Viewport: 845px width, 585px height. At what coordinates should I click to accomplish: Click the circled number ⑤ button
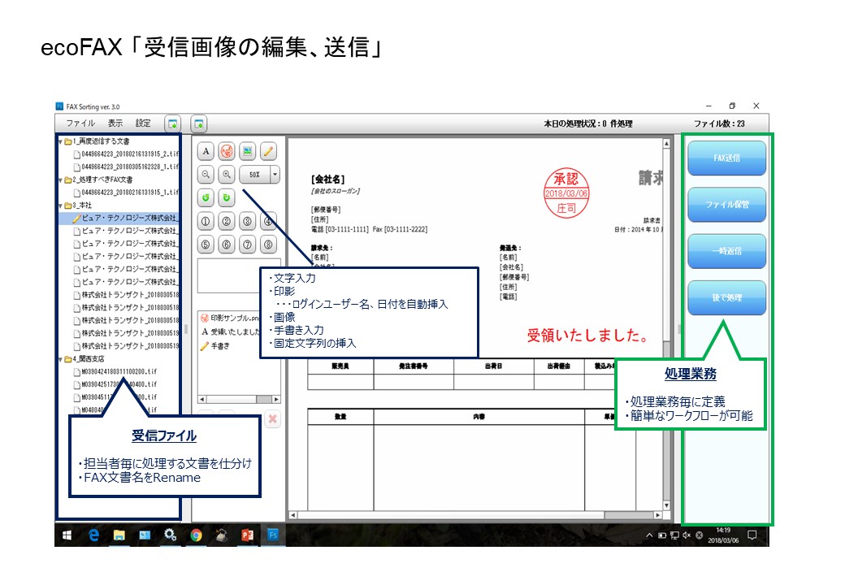tap(206, 245)
